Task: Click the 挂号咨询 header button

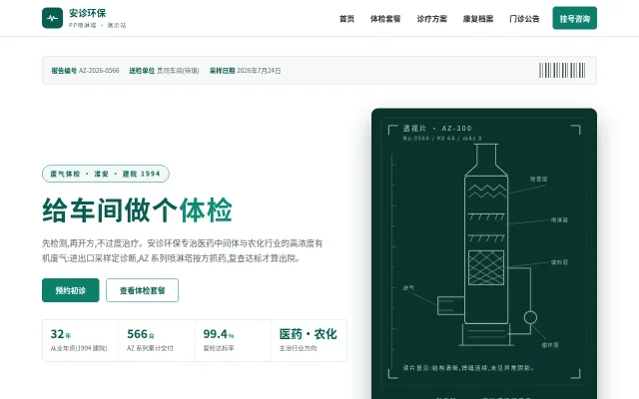Action: [x=575, y=18]
